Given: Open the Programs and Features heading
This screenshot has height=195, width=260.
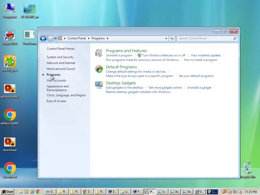Looking at the screenshot, I should pos(126,51).
